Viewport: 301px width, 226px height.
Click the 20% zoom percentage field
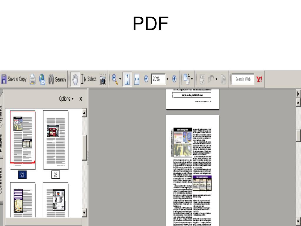(158, 79)
